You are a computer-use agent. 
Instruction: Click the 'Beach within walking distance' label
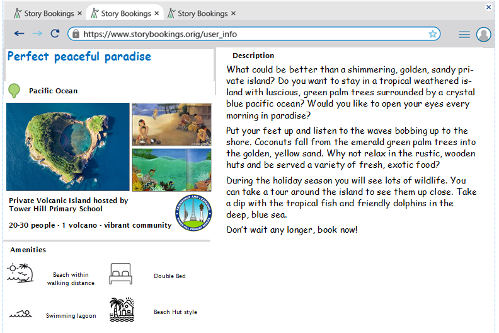(71, 279)
